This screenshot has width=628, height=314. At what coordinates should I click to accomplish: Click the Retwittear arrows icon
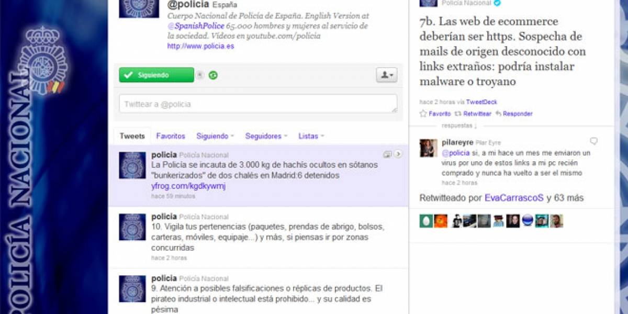pos(458,114)
